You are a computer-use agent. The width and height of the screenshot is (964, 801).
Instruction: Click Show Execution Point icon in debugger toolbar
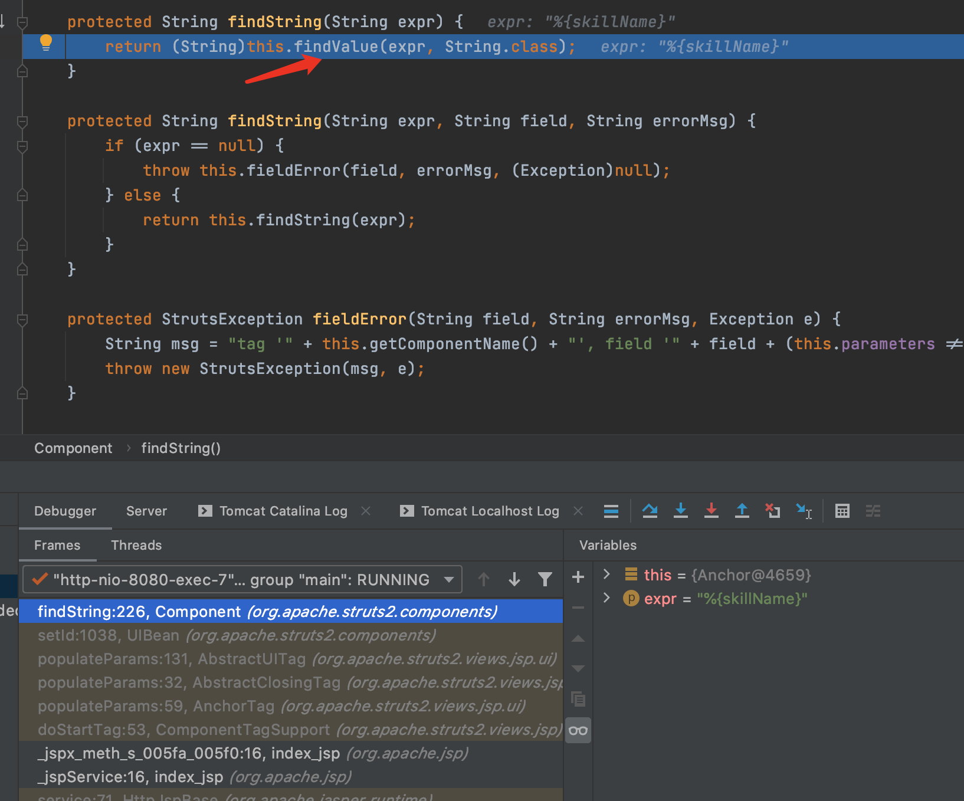[x=611, y=511]
